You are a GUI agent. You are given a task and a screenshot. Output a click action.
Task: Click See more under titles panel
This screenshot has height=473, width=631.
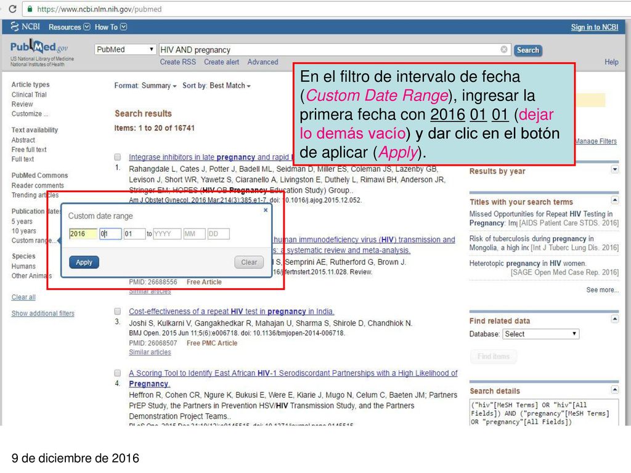(602, 290)
